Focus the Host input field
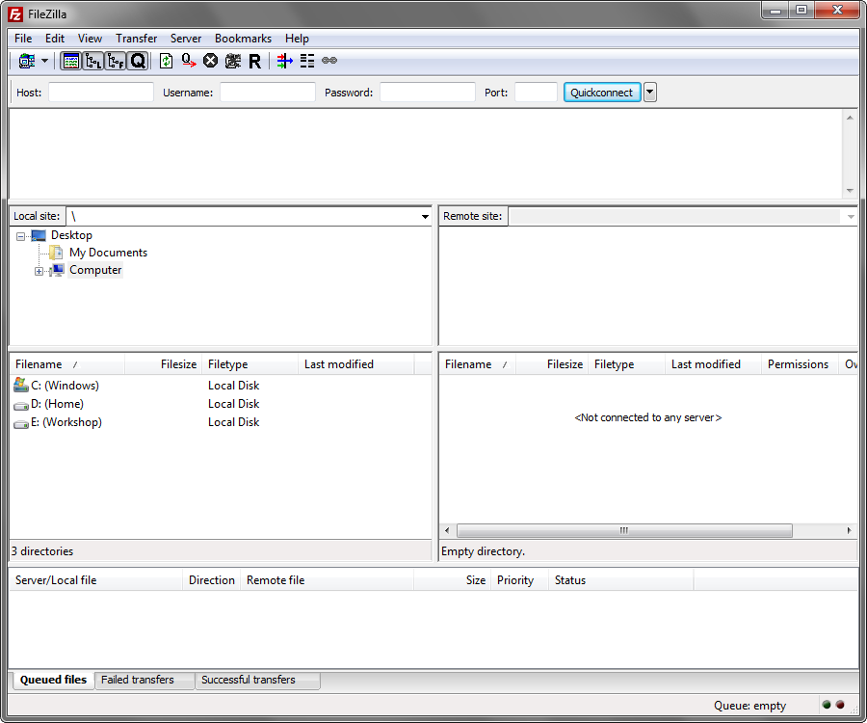 click(x=101, y=93)
